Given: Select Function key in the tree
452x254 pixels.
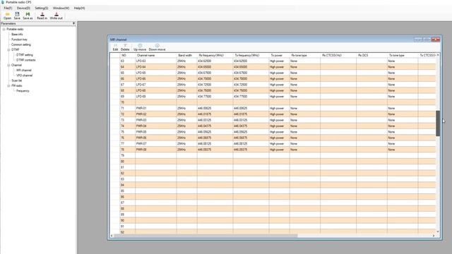Looking at the screenshot, I should click(19, 40).
